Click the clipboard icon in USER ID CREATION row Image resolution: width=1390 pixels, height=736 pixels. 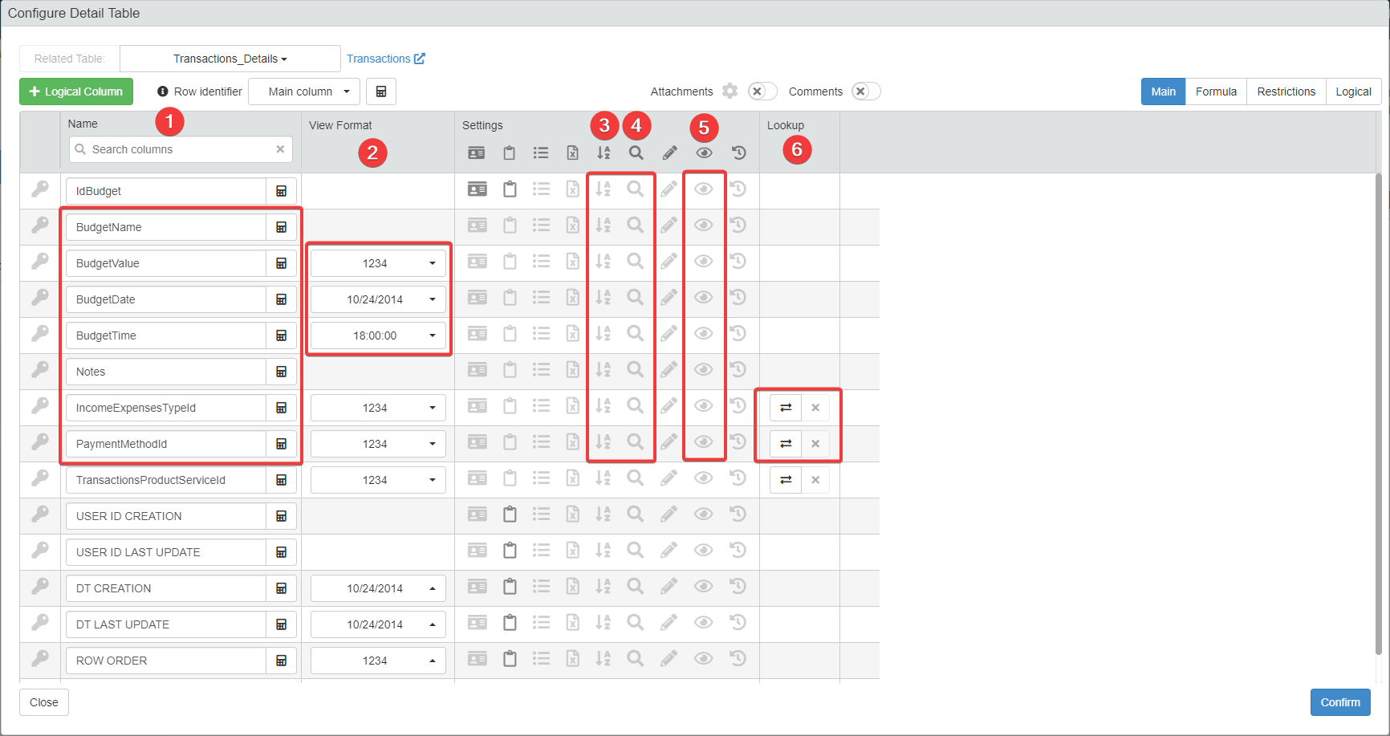(x=510, y=514)
